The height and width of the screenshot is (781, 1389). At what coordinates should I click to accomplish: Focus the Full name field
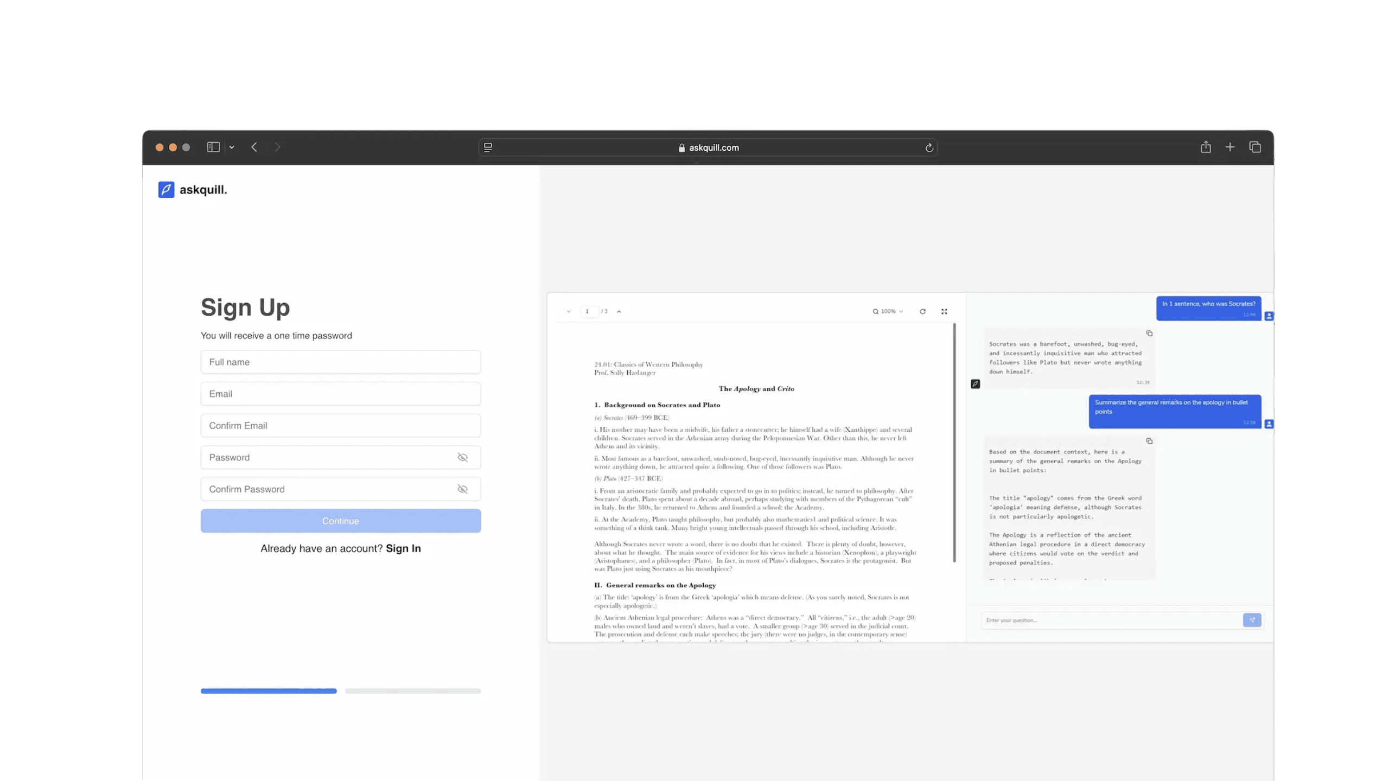[x=341, y=362]
